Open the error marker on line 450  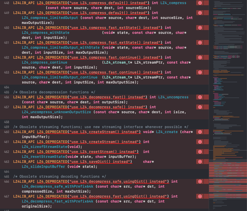(x=200, y=28)
